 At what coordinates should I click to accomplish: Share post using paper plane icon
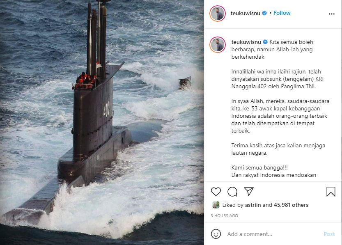249,191
